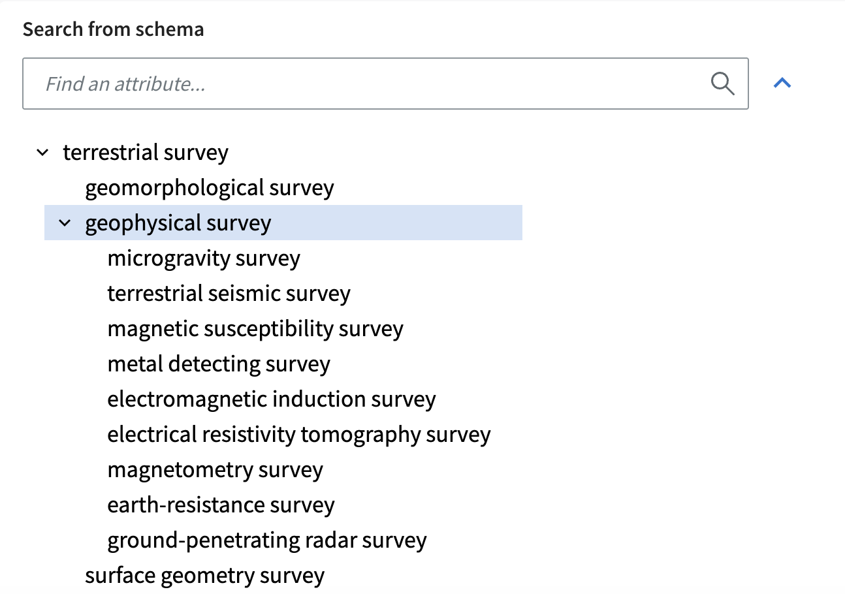This screenshot has width=845, height=594.
Task: Collapse the geophysical survey chevron
Action: 65,223
